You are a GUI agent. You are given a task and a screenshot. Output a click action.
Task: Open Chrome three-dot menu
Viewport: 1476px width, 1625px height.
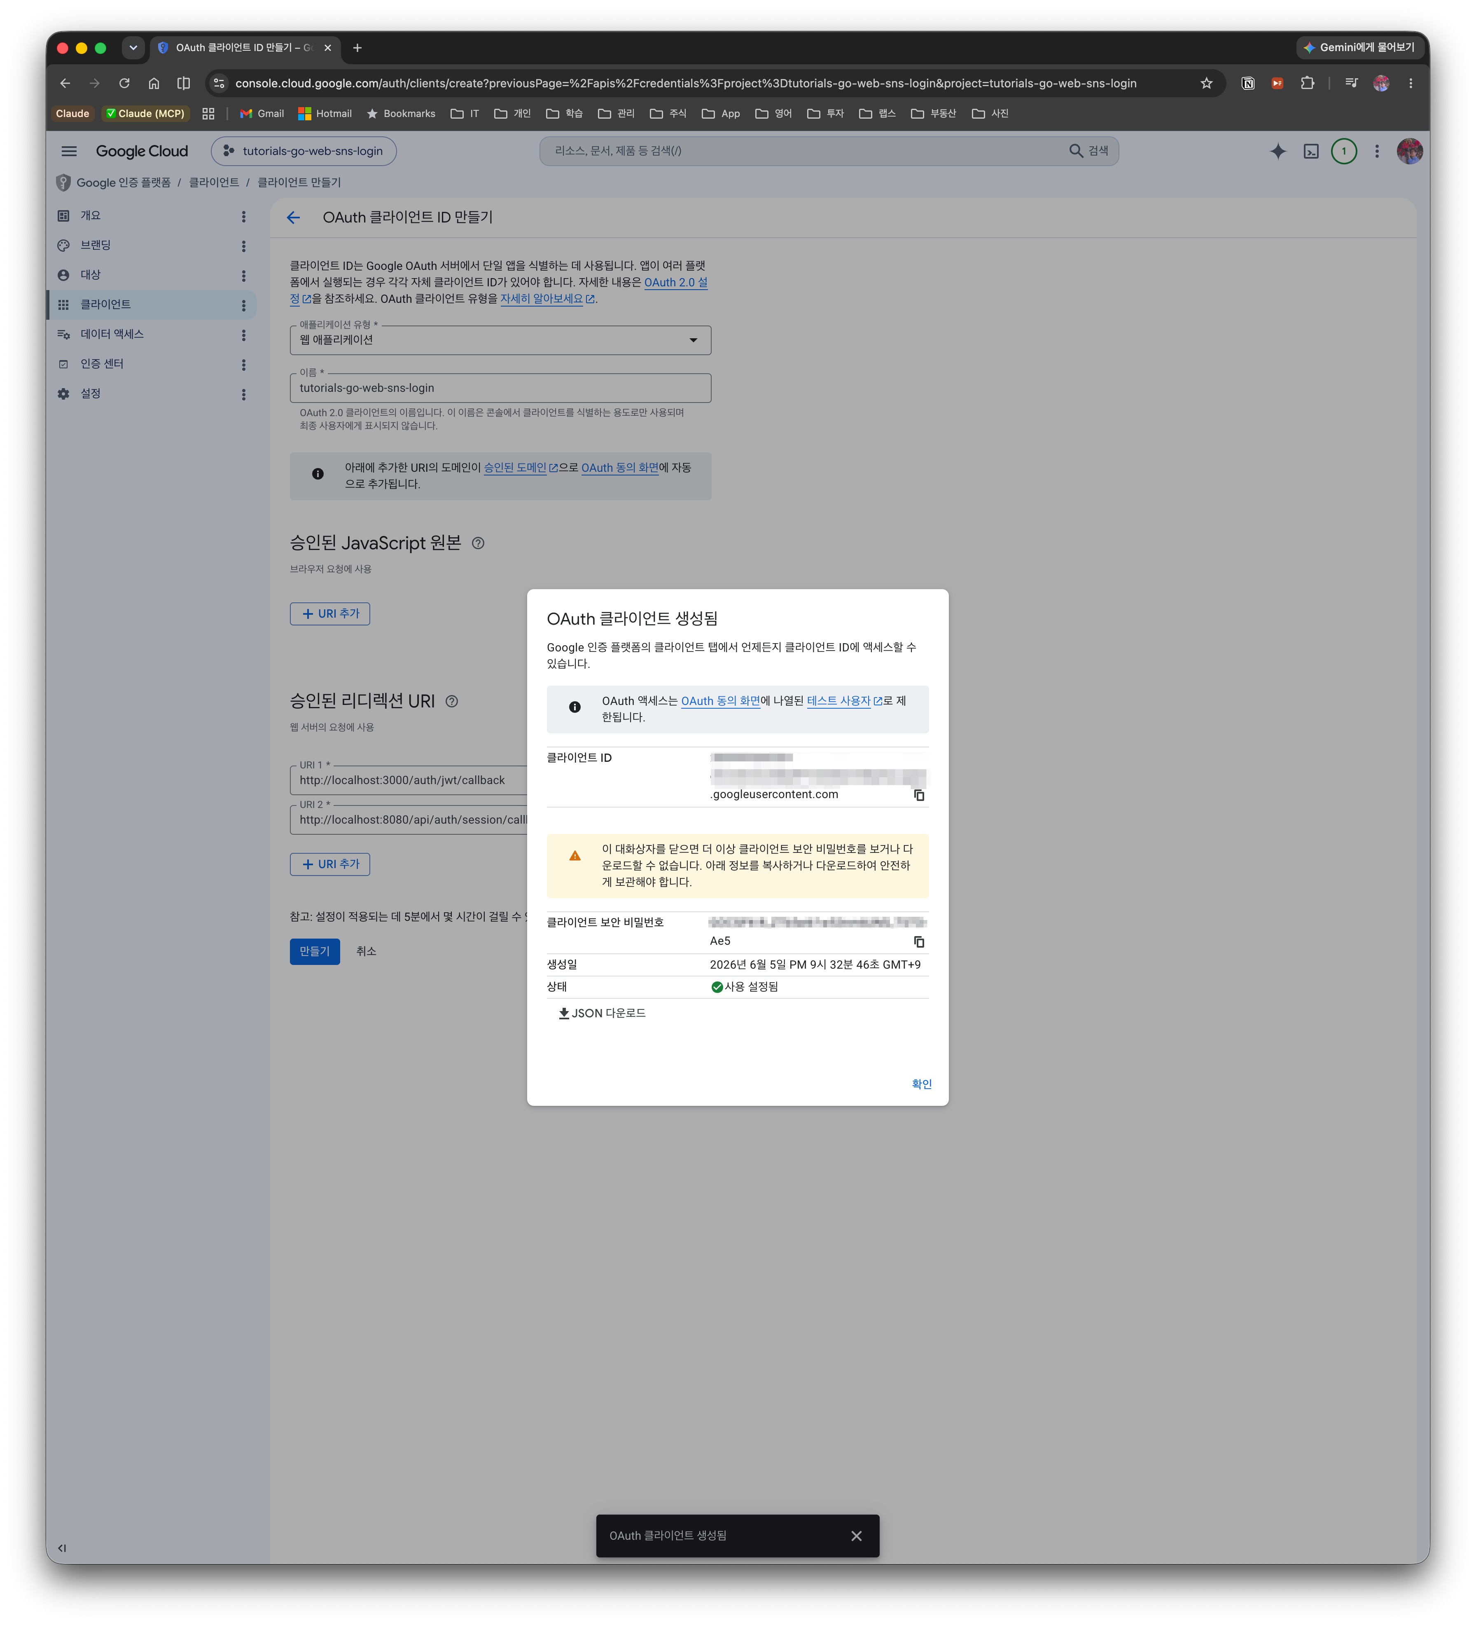pyautogui.click(x=1410, y=84)
